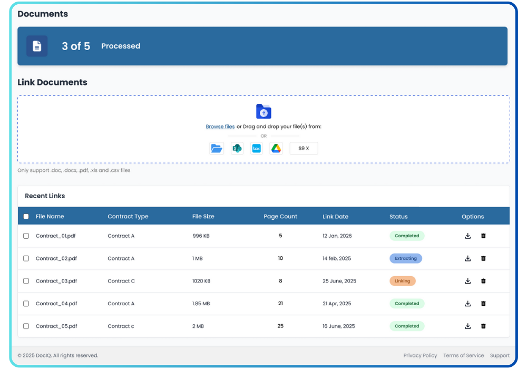Check the box for Contract_05.pdf

tap(26, 326)
